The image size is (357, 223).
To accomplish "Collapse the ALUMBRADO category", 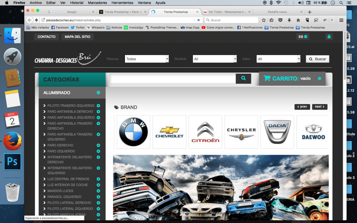I will (x=98, y=92).
